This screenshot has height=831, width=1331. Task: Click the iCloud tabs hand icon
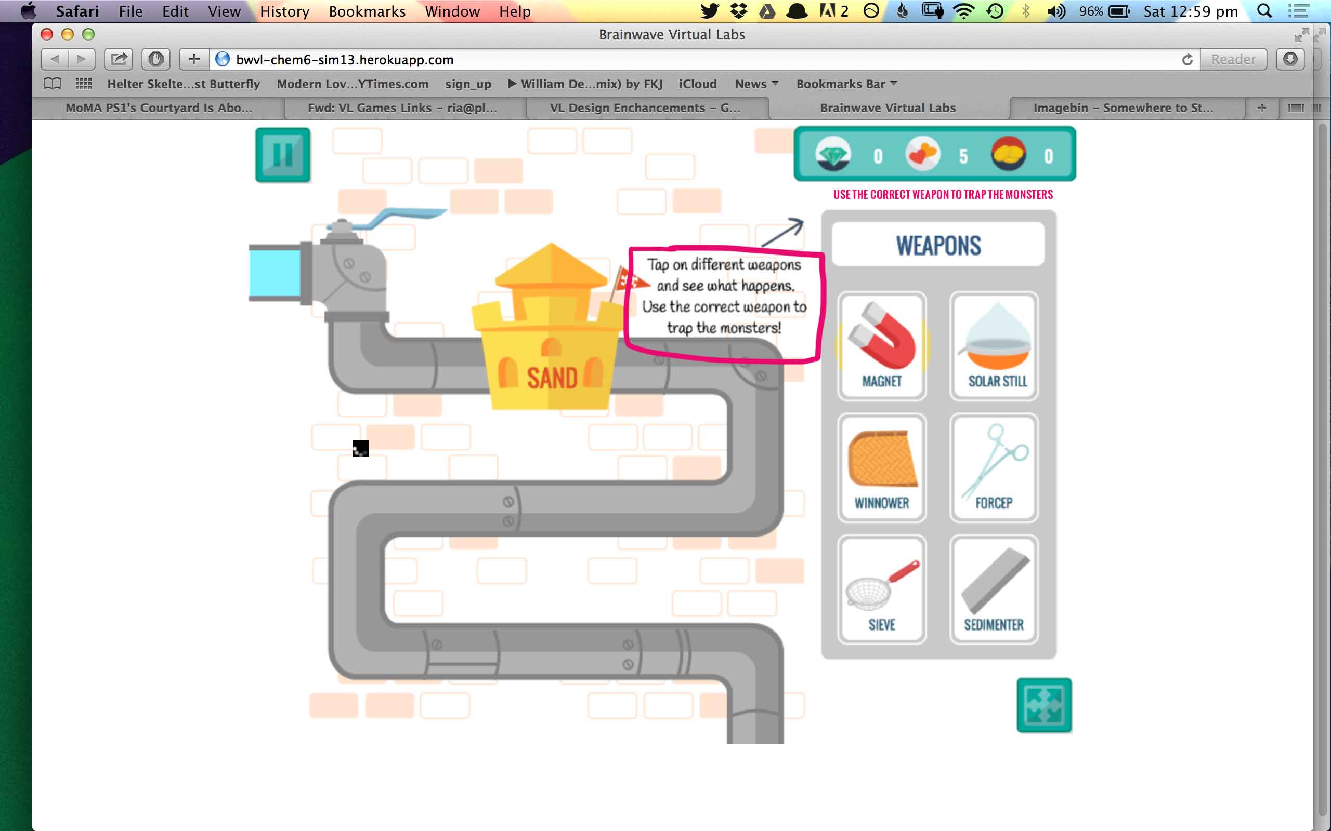click(155, 59)
